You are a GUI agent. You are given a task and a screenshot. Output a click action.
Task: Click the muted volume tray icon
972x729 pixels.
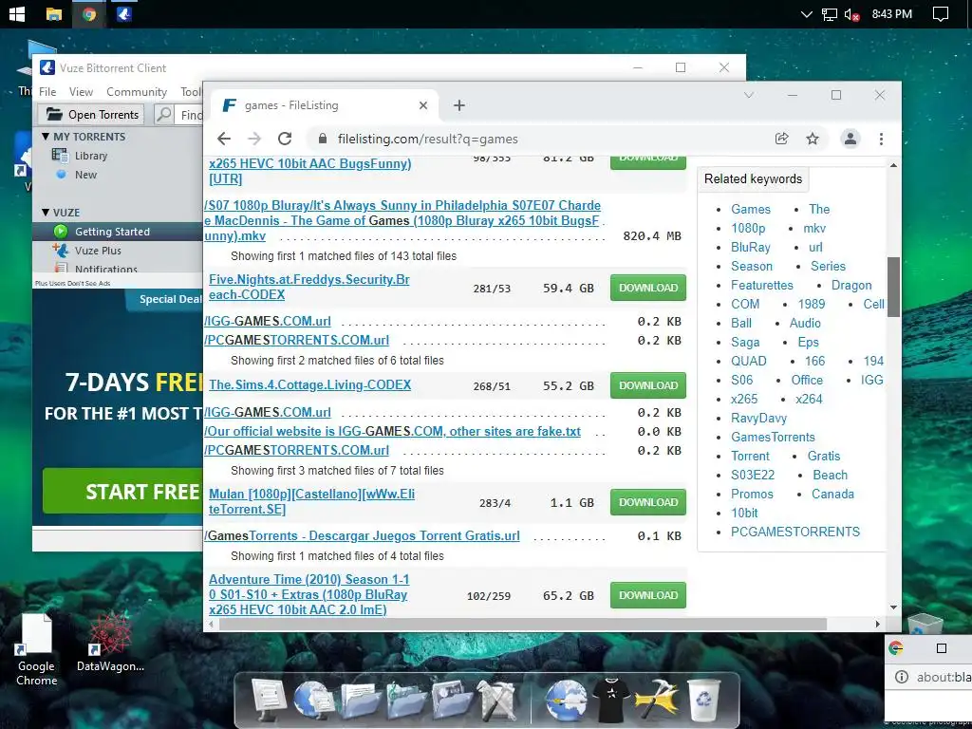coord(851,14)
